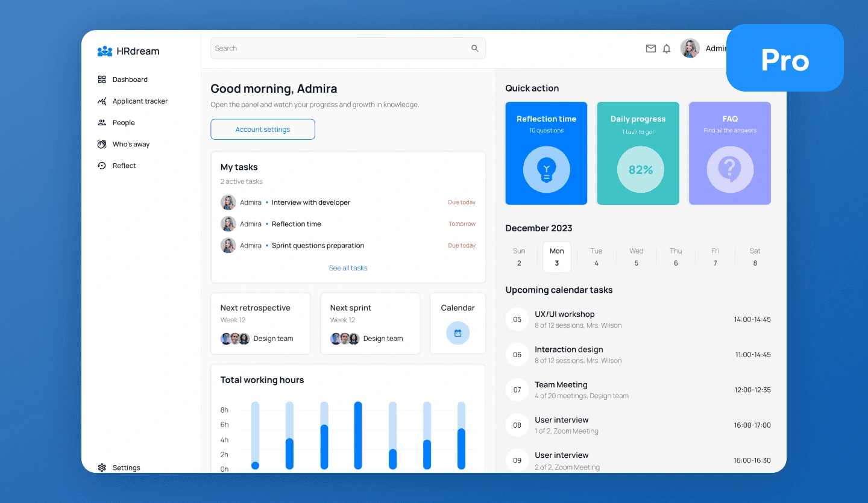Click the Daily progress 82% indicator

pos(638,169)
